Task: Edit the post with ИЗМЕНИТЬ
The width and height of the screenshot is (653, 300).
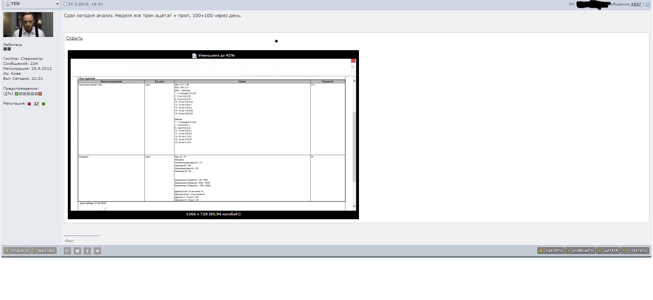Action: click(580, 251)
